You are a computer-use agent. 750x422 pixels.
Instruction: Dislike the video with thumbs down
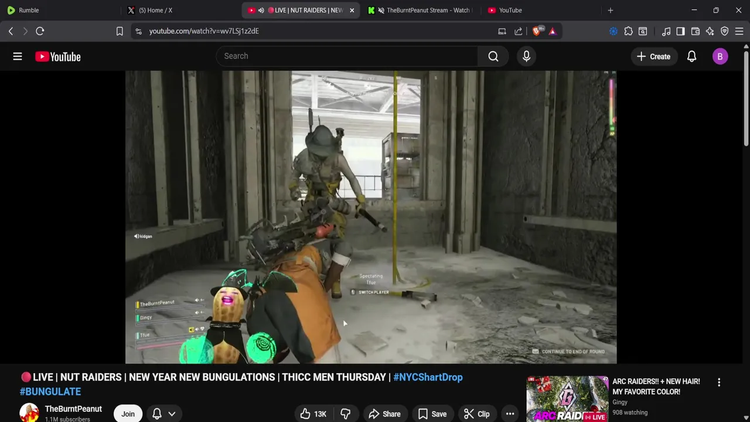(x=345, y=414)
